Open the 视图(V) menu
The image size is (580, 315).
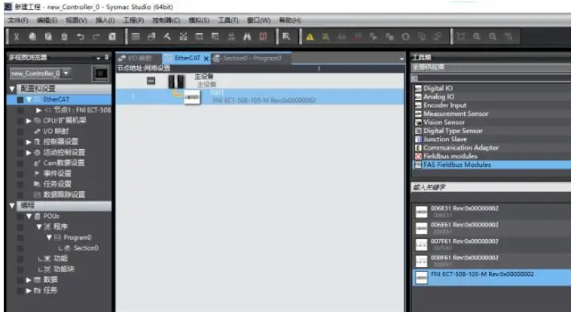77,20
